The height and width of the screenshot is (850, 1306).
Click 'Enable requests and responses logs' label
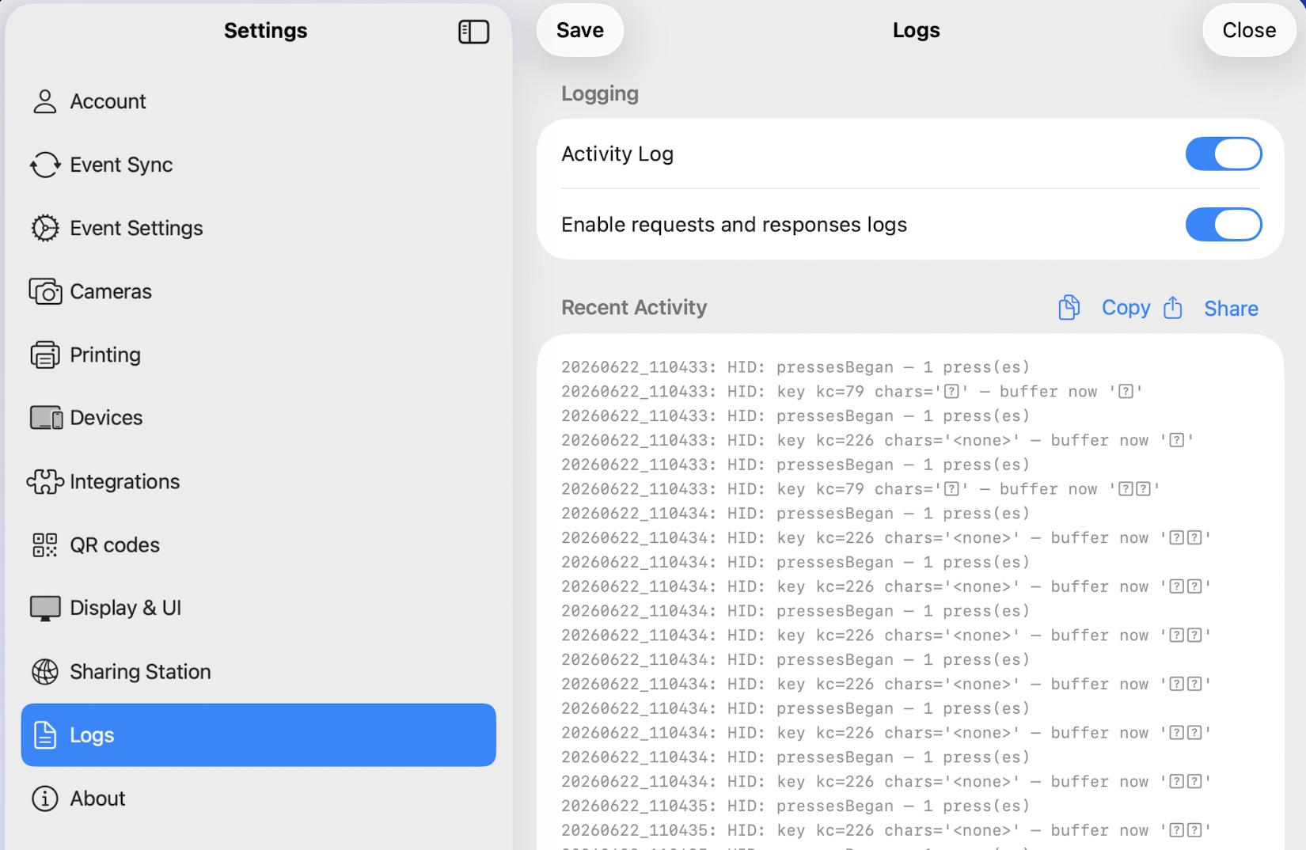click(734, 225)
